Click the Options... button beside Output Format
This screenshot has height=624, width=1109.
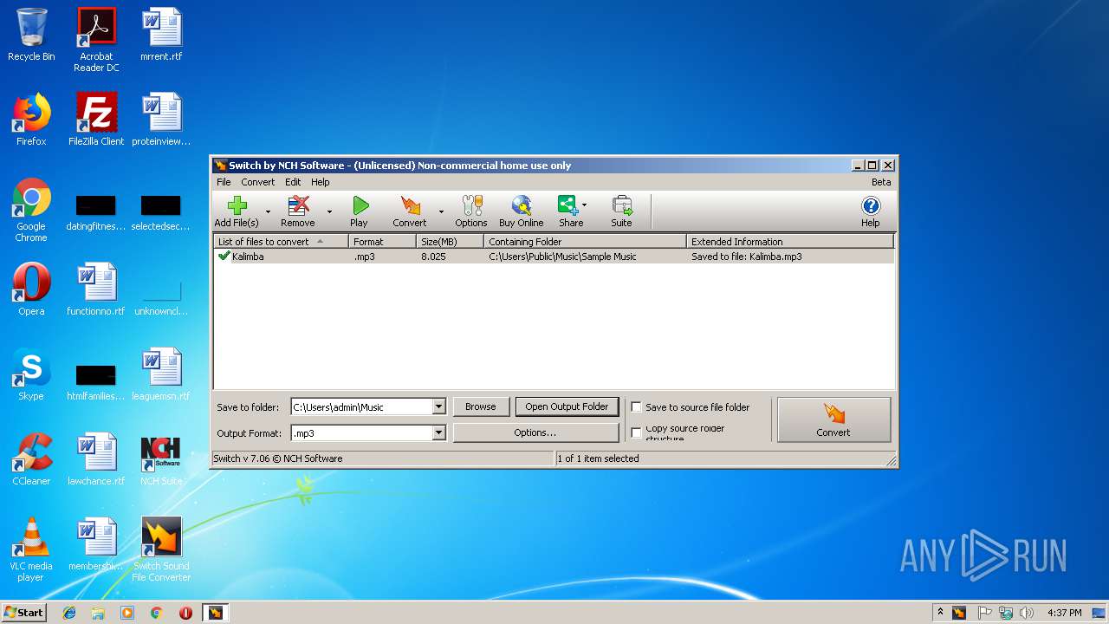coord(535,432)
